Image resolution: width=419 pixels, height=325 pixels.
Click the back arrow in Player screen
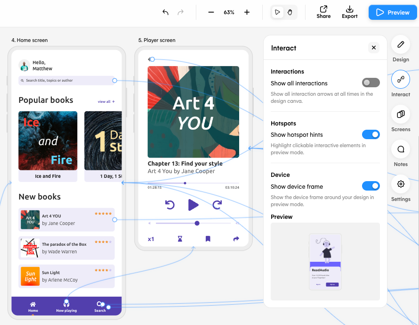coord(149,59)
